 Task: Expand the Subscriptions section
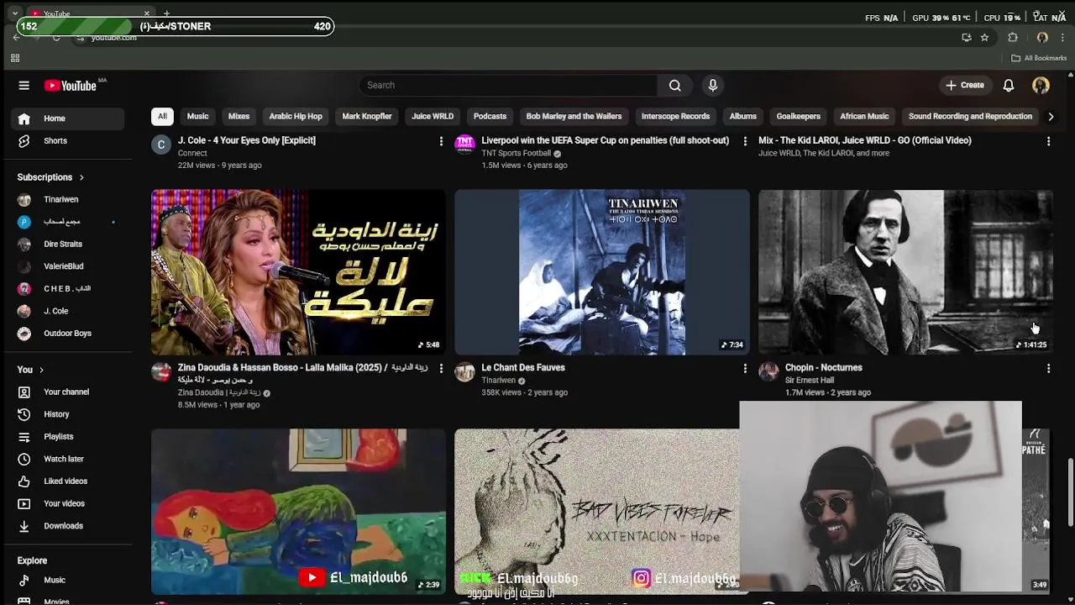[x=50, y=177]
